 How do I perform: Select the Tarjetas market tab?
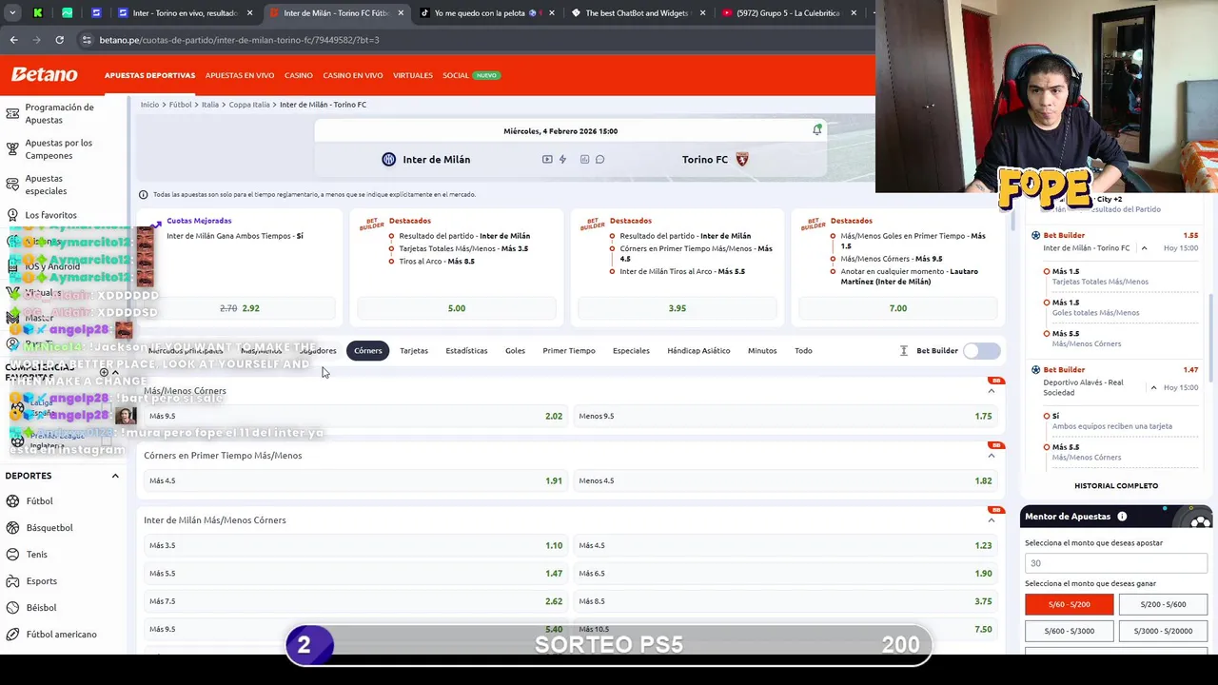tap(414, 351)
